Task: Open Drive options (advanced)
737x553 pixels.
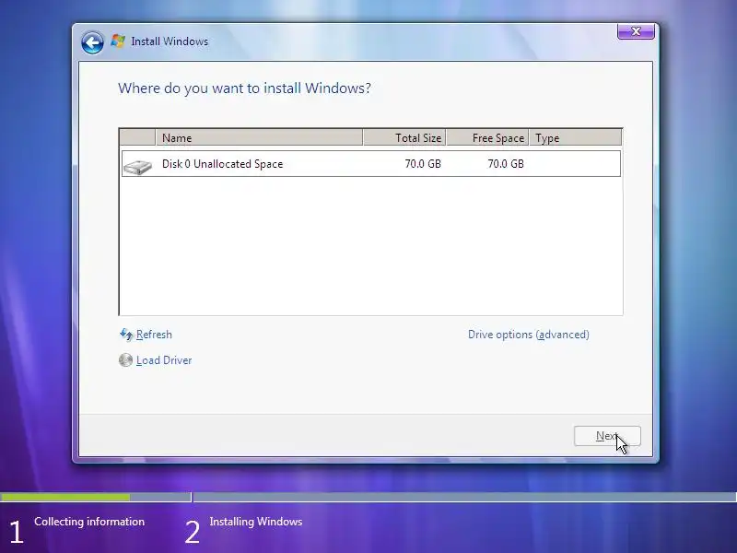Action: click(528, 335)
